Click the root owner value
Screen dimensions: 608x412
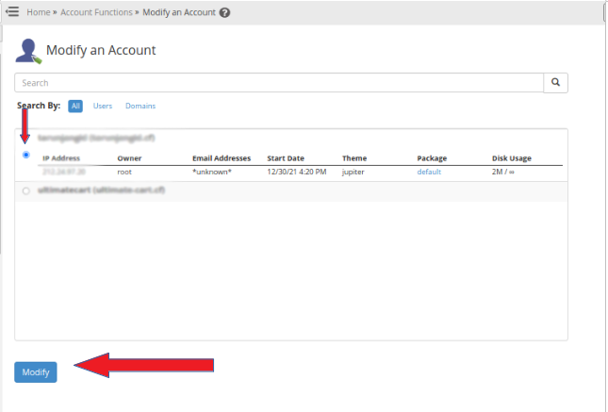click(124, 172)
